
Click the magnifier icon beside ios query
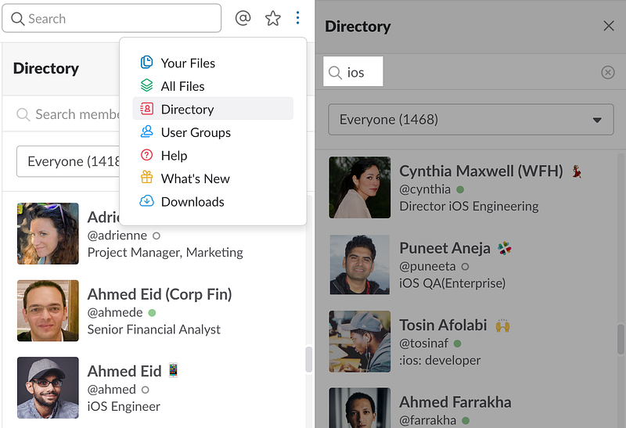pos(335,73)
